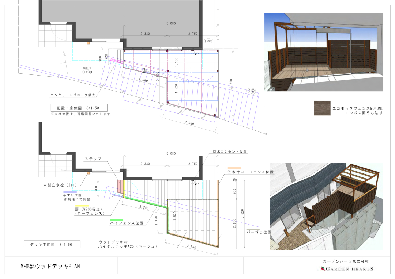This screenshot has width=395, height=279.
Task: Open the bottom-right aerial 3D rendering
Action: (x=326, y=206)
